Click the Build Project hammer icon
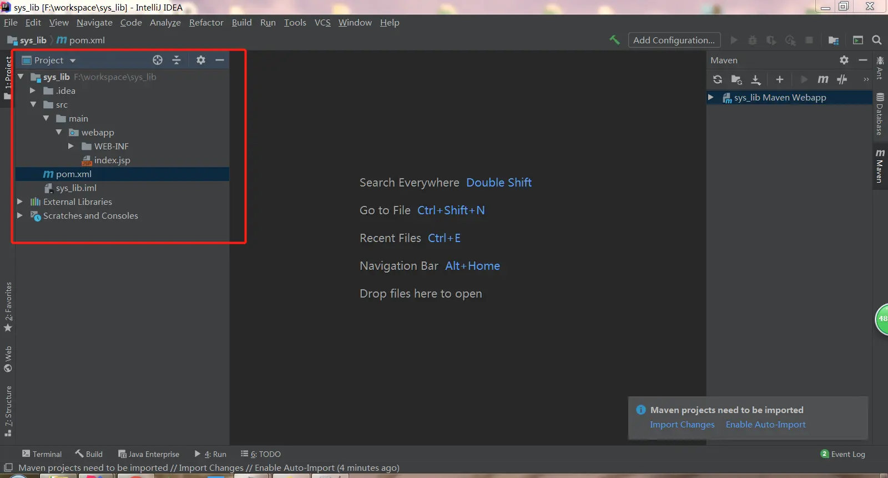Image resolution: width=888 pixels, height=478 pixels. (614, 40)
